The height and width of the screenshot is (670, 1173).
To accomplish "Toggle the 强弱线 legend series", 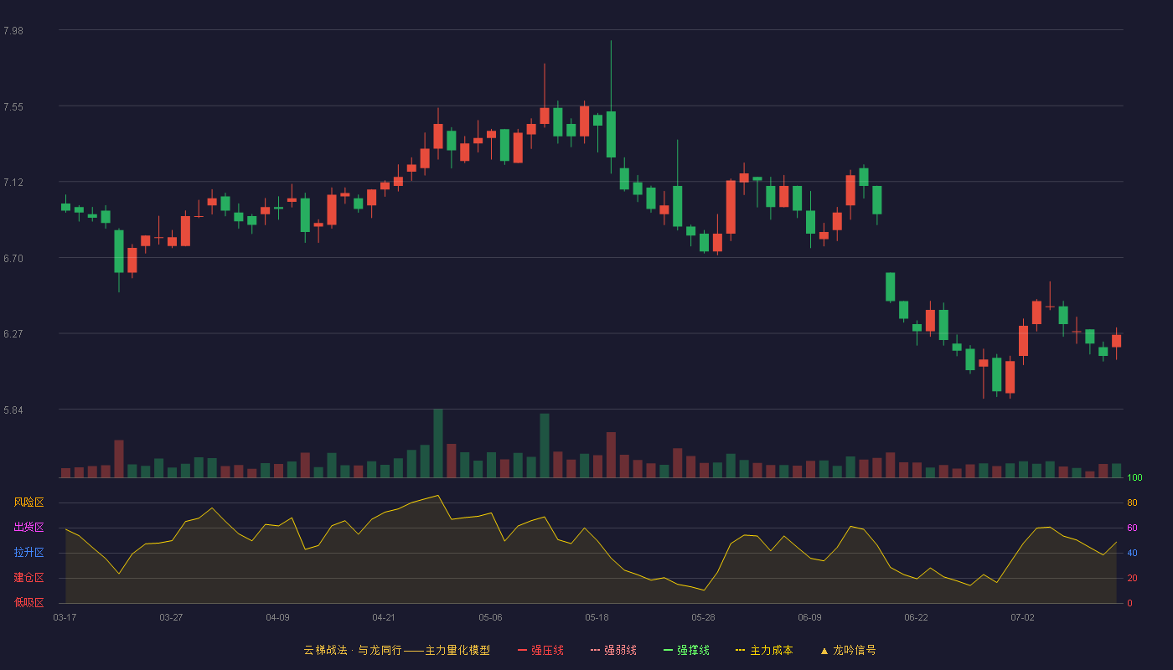I will pos(613,650).
